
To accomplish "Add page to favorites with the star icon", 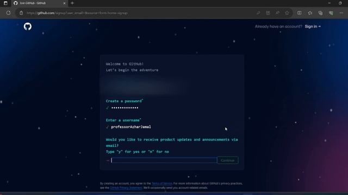I will pos(287,13).
